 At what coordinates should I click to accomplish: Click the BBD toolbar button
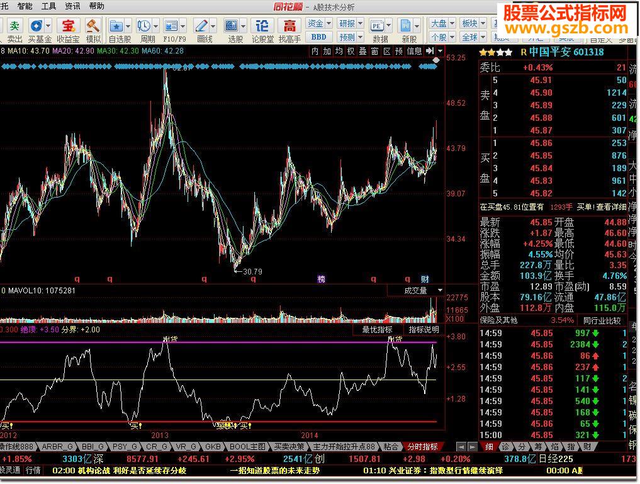(319, 37)
